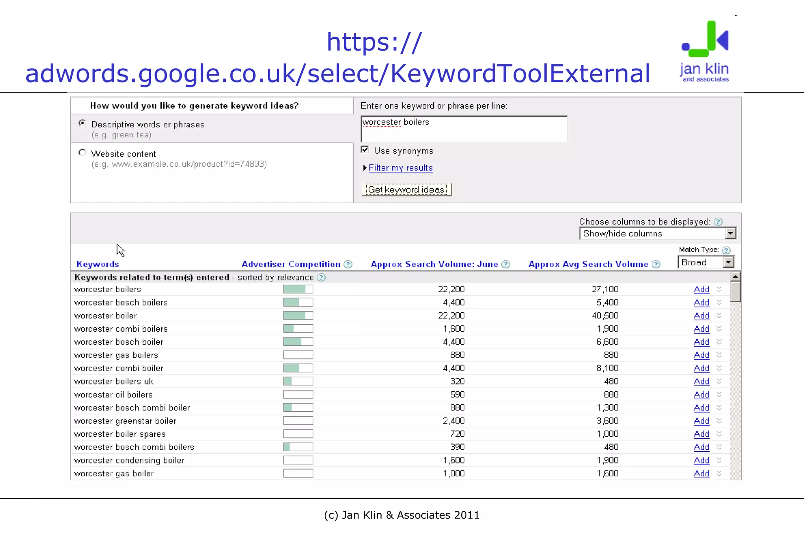The height and width of the screenshot is (554, 804).
Task: Open the Match Type Broad dropdown
Action: [x=706, y=262]
